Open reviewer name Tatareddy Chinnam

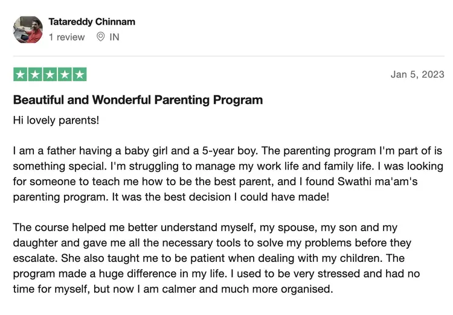(92, 22)
